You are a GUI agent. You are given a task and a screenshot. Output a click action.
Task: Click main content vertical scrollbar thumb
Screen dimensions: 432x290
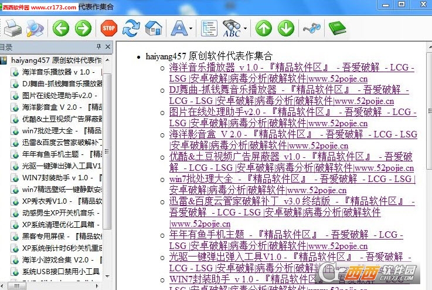pyautogui.click(x=430, y=110)
